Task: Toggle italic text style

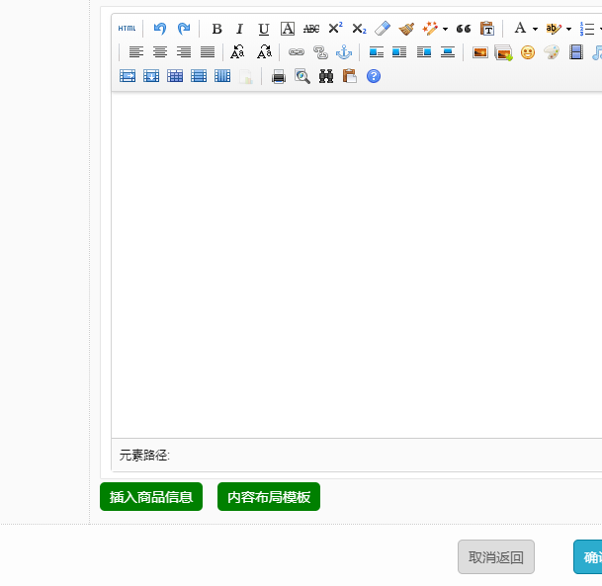Action: pyautogui.click(x=239, y=29)
